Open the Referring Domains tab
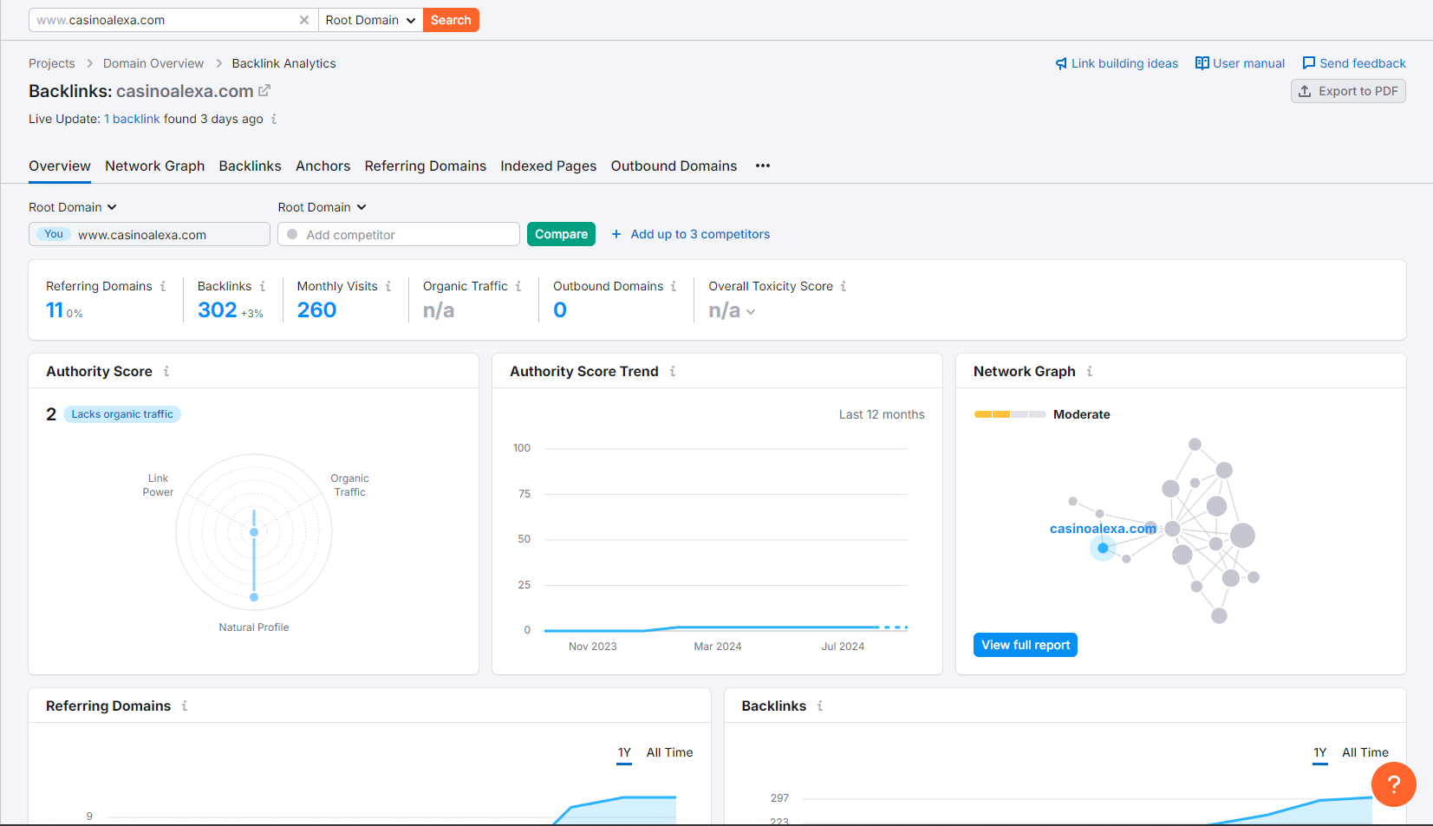This screenshot has width=1433, height=826. [425, 166]
